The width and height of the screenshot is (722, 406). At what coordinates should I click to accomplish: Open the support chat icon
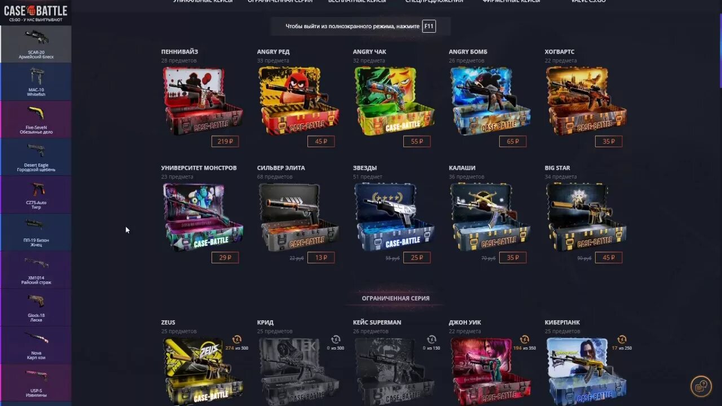pos(701,386)
